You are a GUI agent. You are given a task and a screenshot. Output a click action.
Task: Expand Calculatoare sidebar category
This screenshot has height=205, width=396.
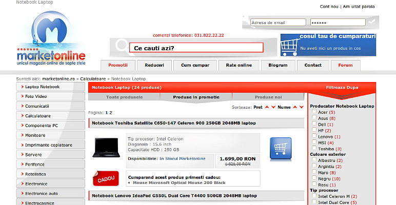pos(50,116)
